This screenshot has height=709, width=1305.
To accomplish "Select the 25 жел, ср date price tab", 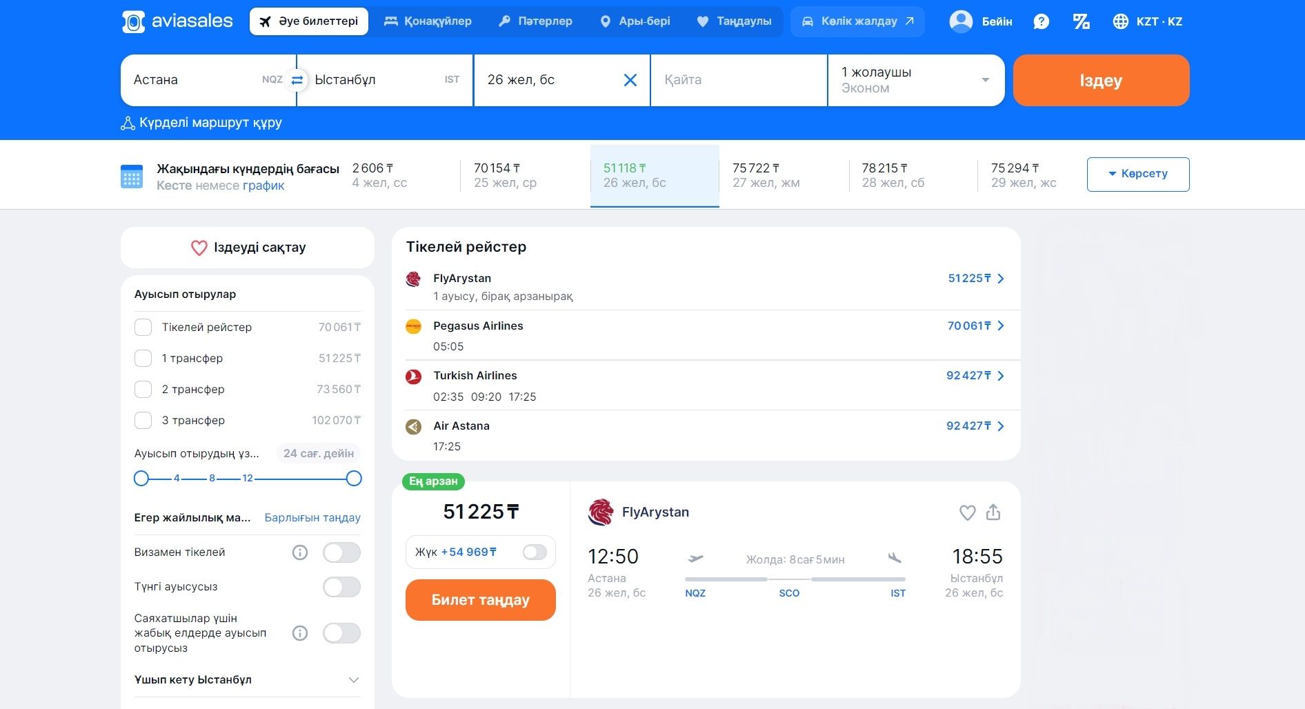I will pyautogui.click(x=526, y=176).
